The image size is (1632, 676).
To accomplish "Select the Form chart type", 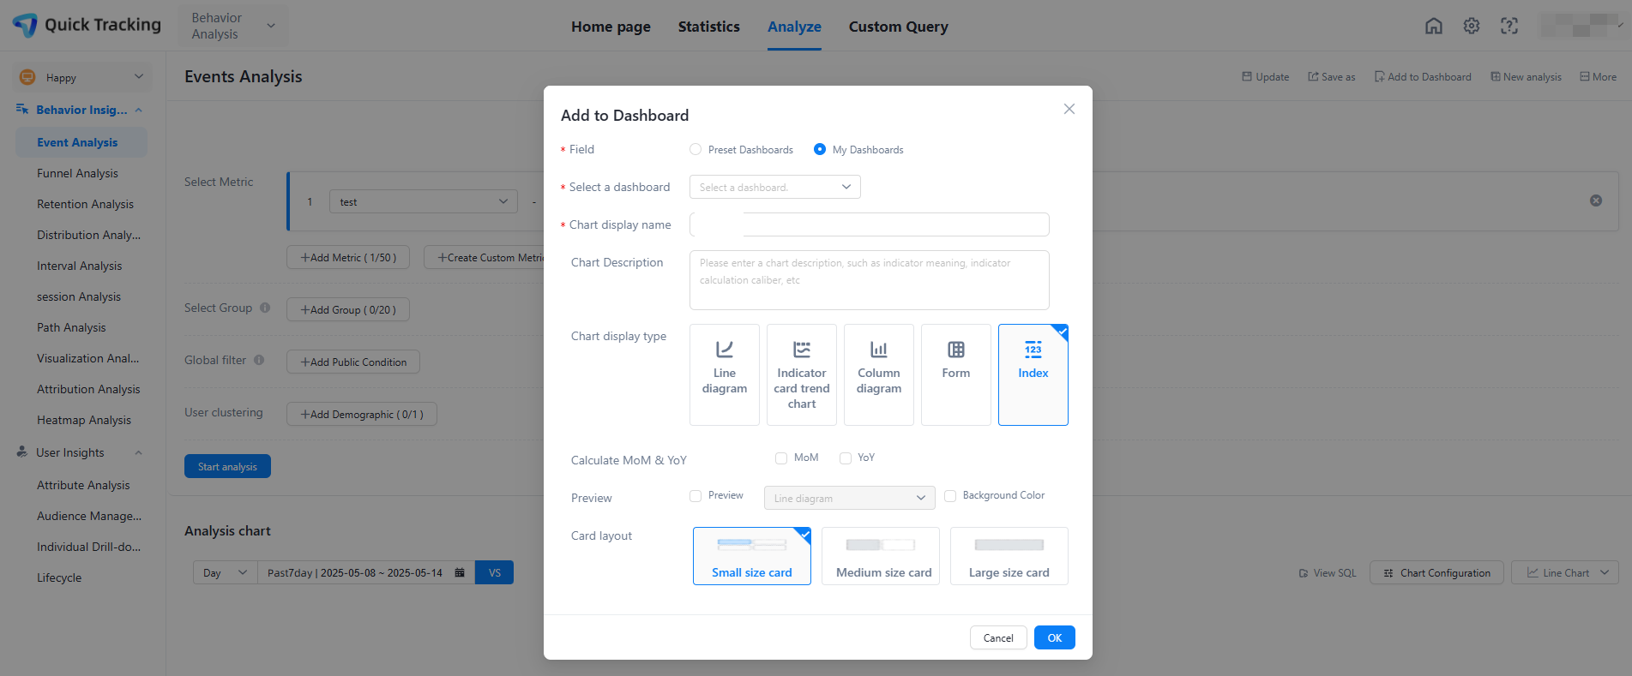I will pos(956,374).
